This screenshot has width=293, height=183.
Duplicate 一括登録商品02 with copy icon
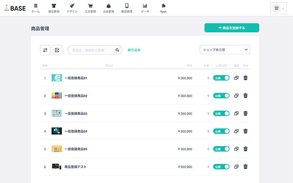point(236,96)
